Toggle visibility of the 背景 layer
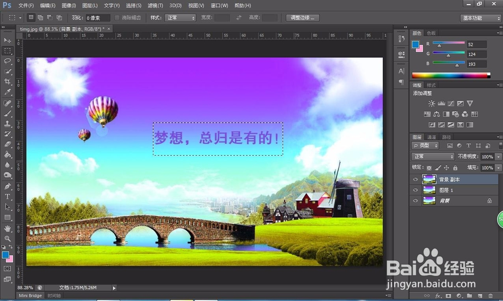The image size is (503, 301). coord(415,200)
